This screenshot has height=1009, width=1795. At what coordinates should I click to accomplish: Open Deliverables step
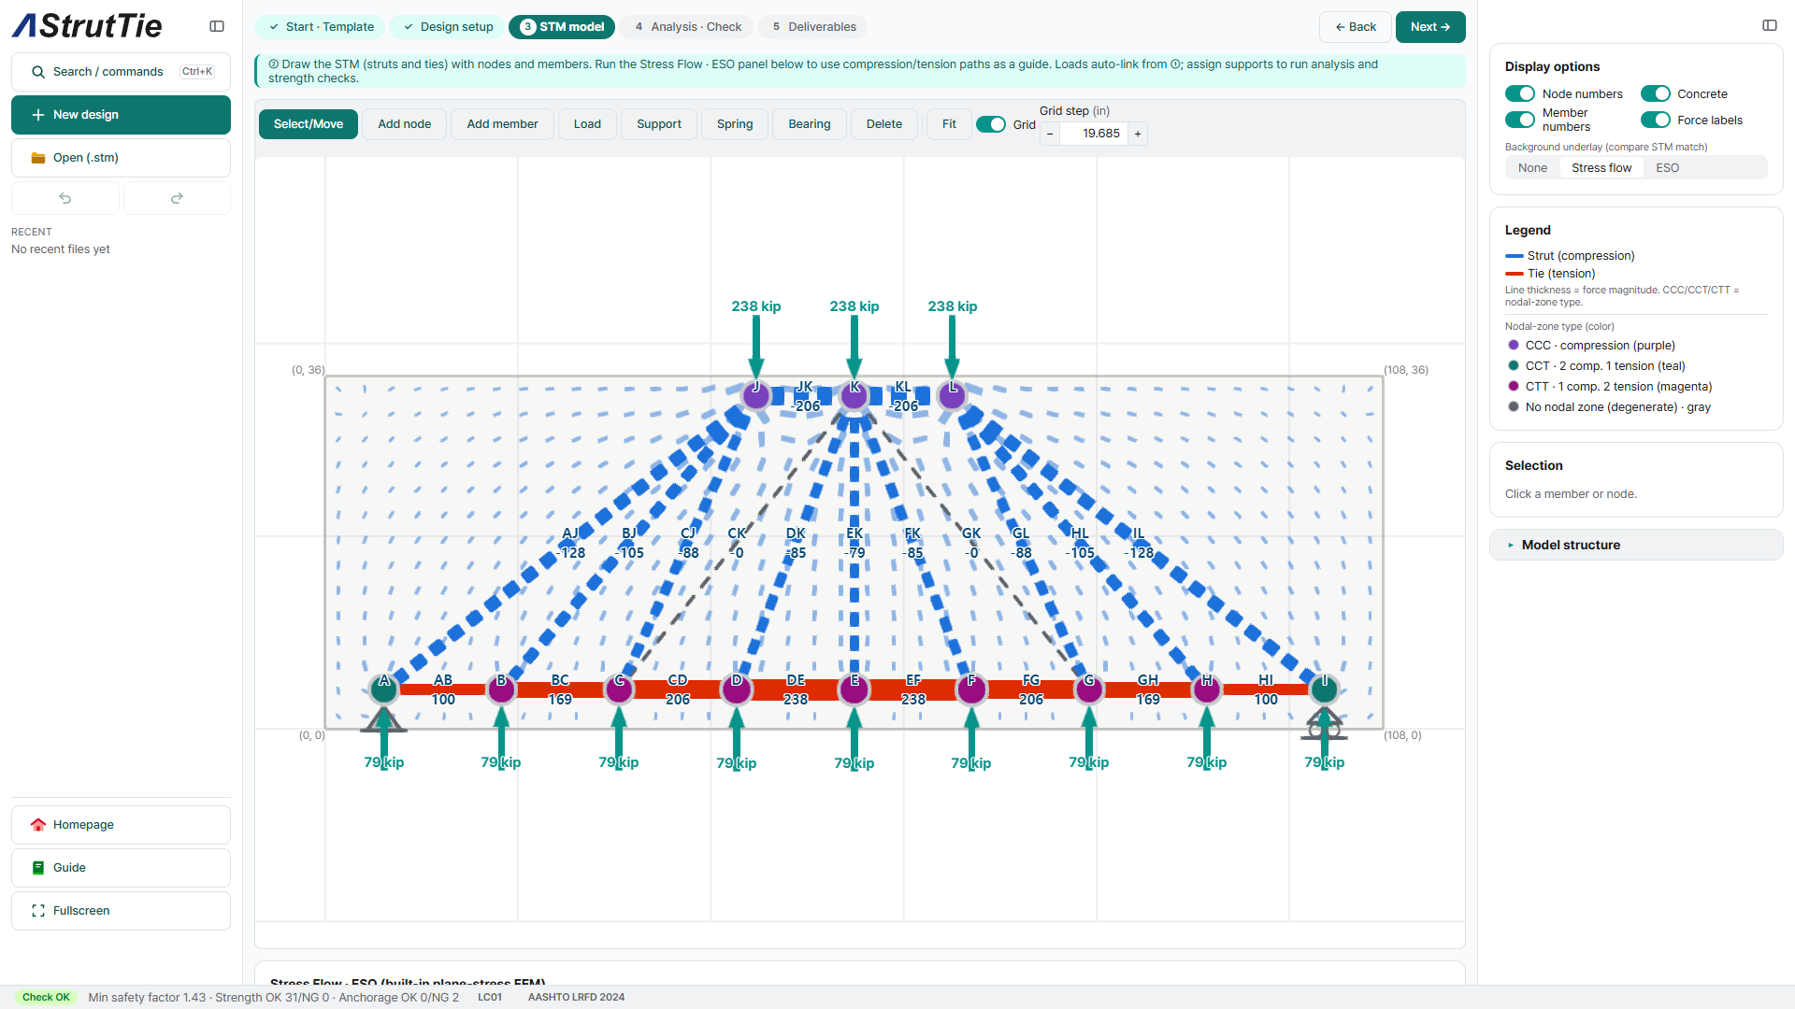813,27
